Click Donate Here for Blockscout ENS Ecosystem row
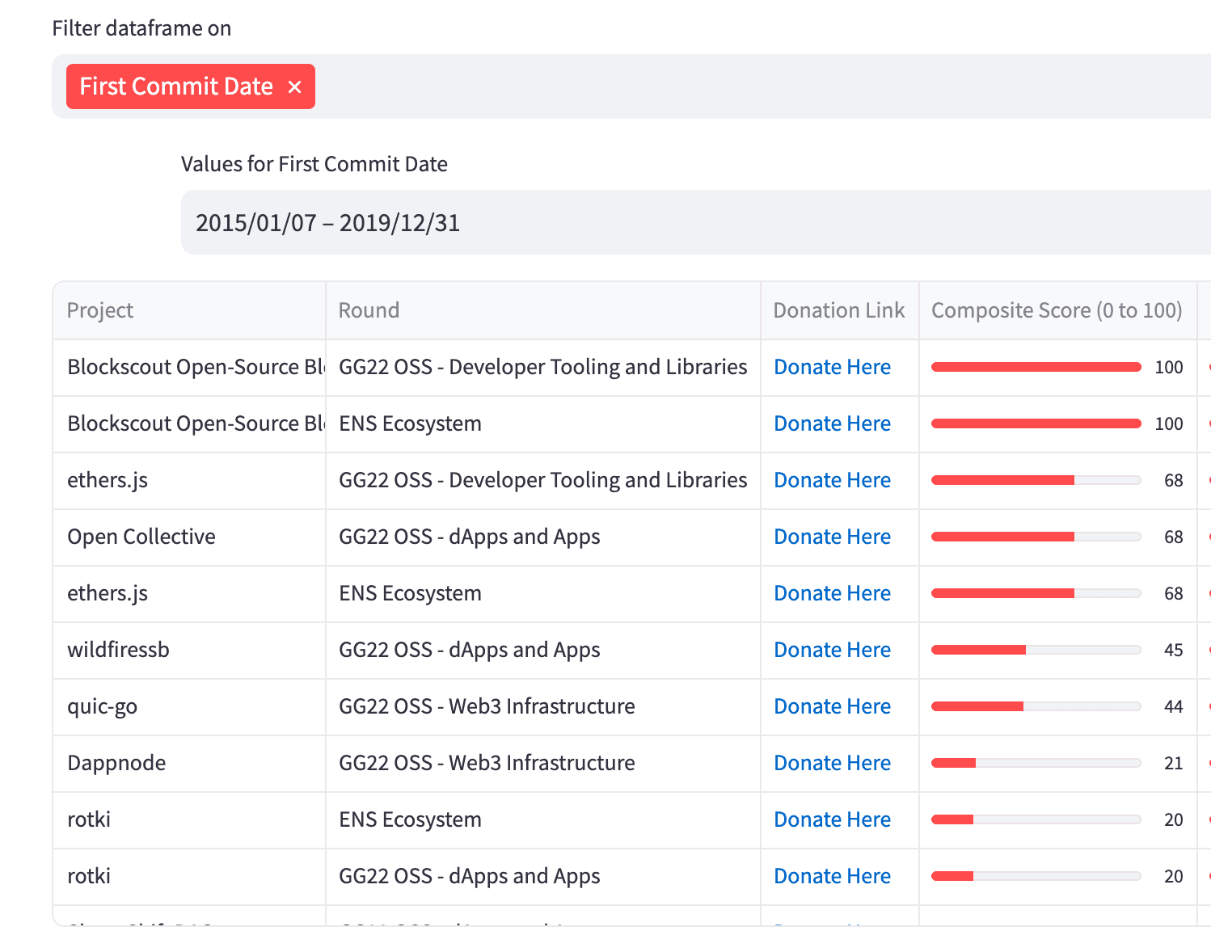 [832, 423]
